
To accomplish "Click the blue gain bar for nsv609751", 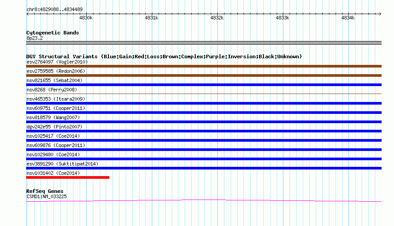I will tap(204, 113).
